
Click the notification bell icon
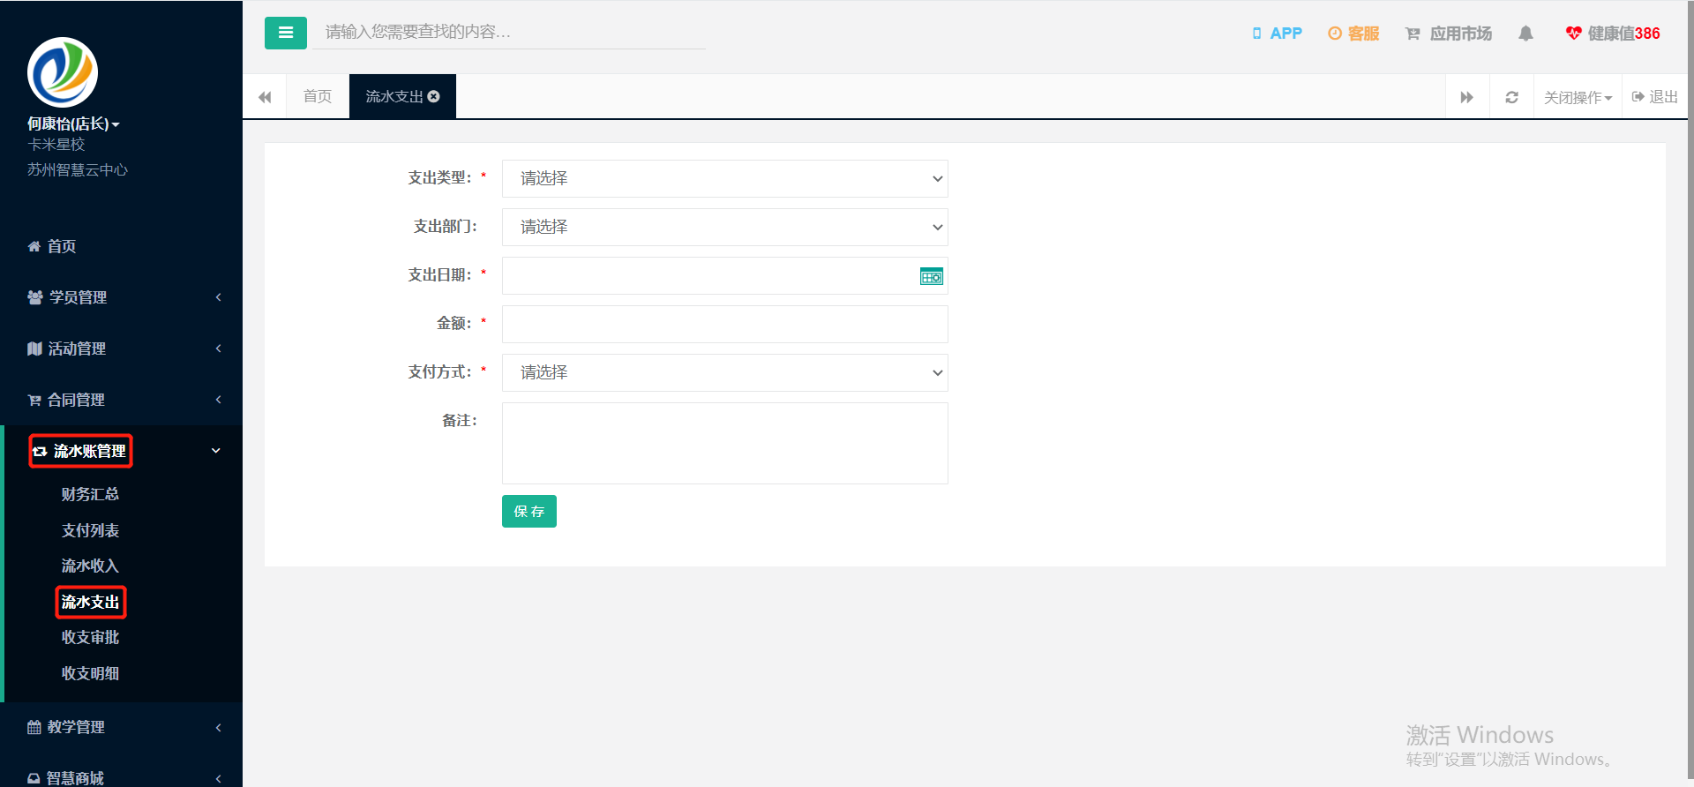pyautogui.click(x=1525, y=34)
